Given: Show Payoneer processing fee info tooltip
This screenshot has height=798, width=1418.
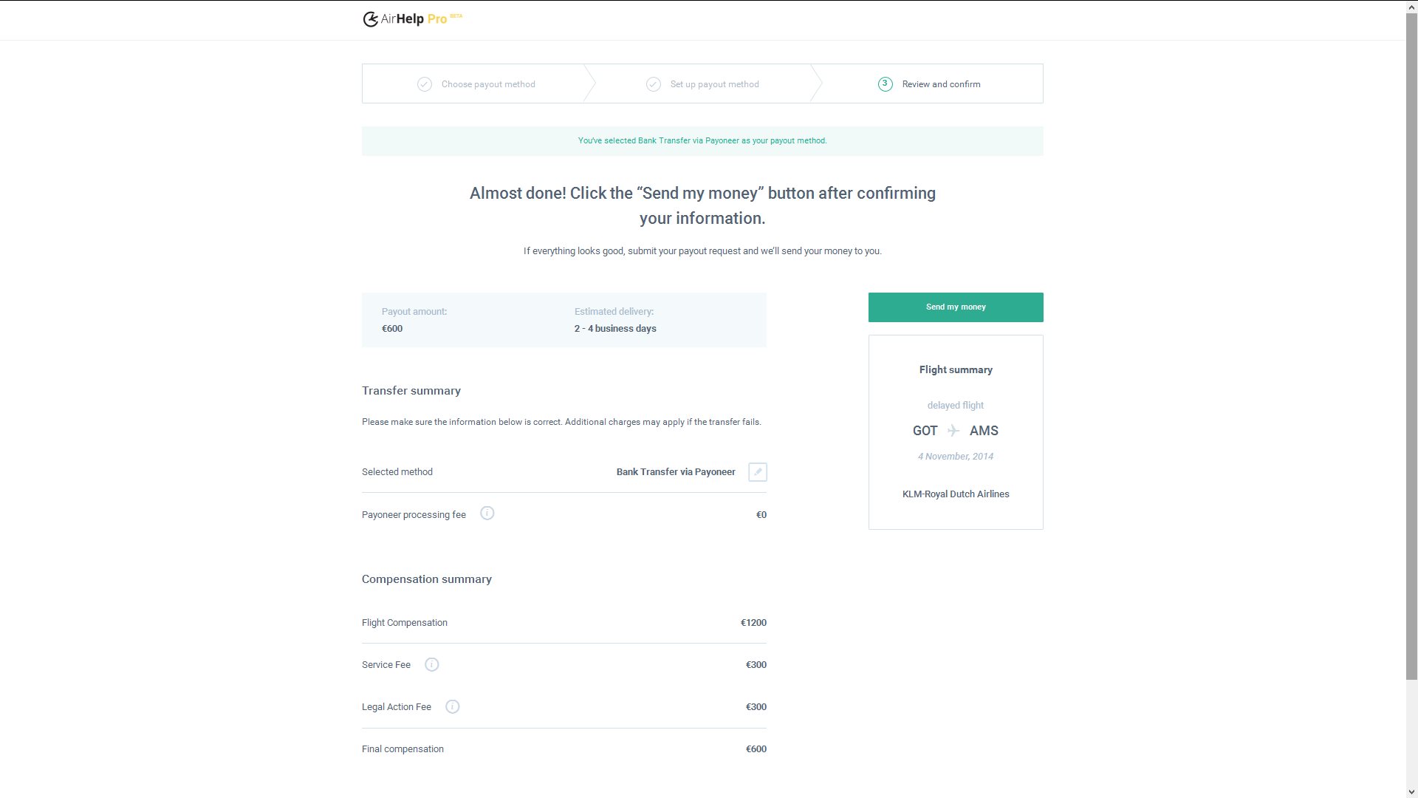Looking at the screenshot, I should [x=487, y=514].
